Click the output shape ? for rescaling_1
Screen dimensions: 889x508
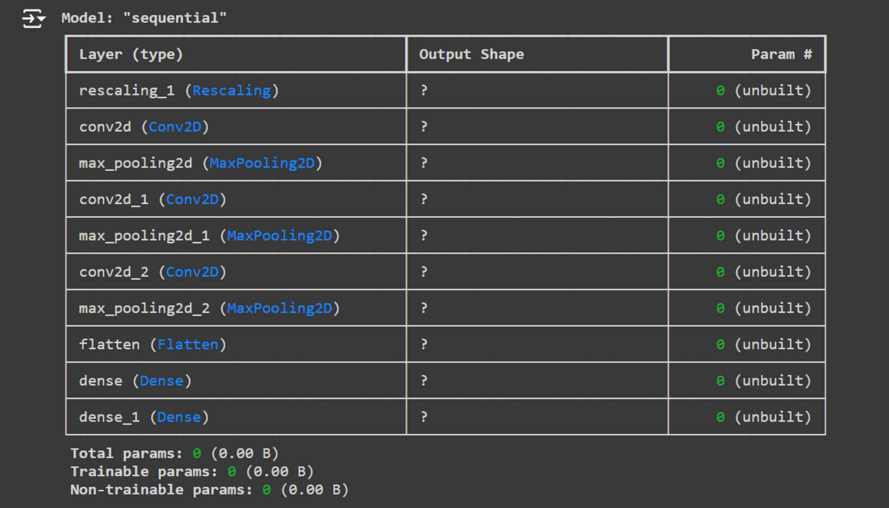(x=424, y=91)
